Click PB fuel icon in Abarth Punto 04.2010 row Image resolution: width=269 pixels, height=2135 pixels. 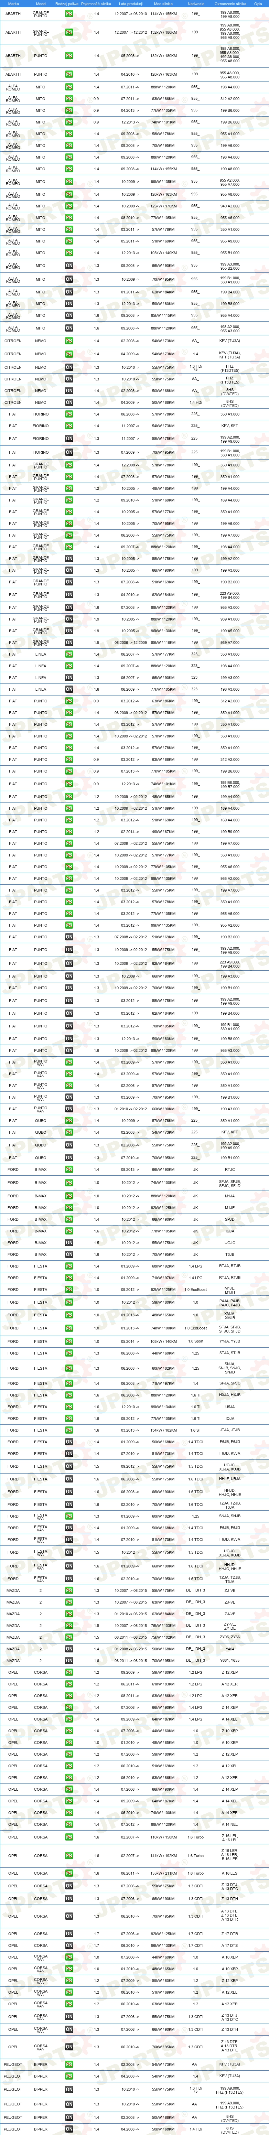(69, 75)
